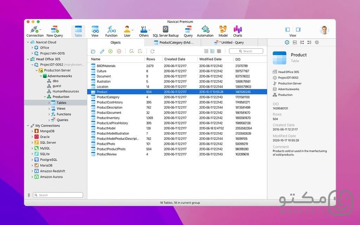Collapse the My Connections group
Viewport: 360px width, 225px height.
pyautogui.click(x=28, y=126)
